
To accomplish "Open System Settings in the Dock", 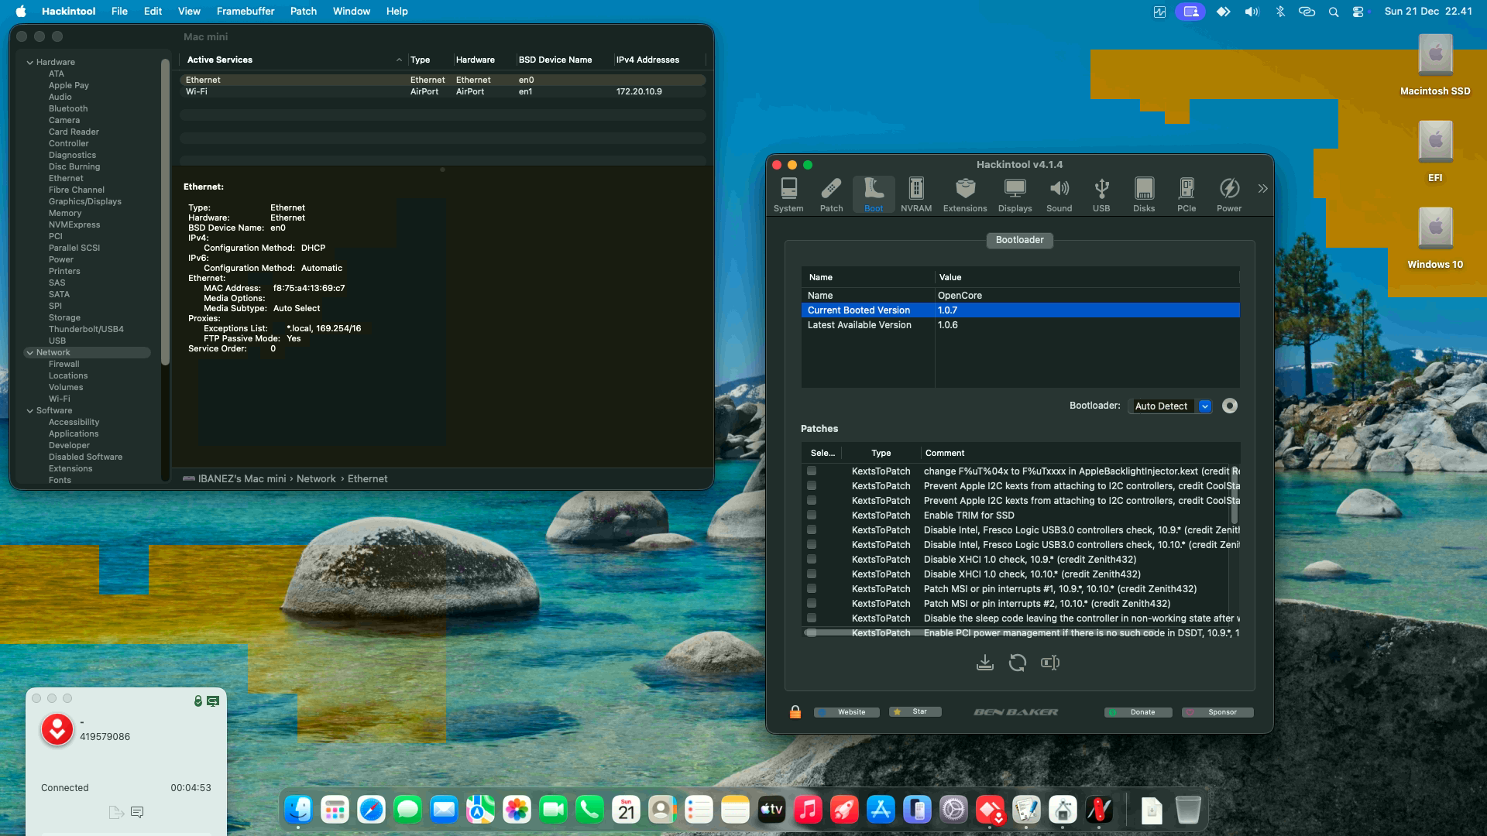I will (x=953, y=810).
